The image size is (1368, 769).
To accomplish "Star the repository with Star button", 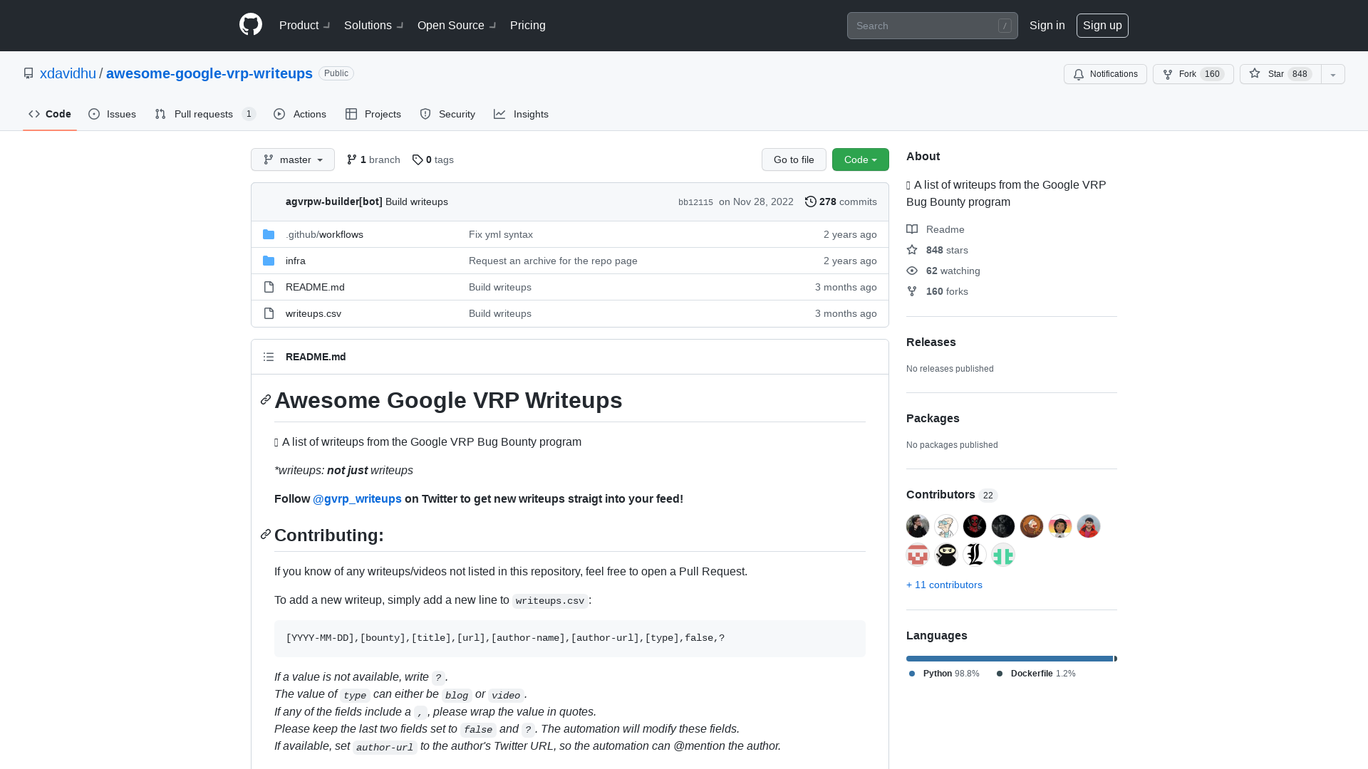I will click(1280, 74).
